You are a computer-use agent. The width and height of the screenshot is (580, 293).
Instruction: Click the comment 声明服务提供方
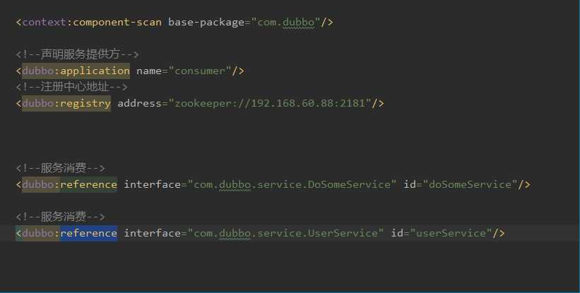(77, 54)
